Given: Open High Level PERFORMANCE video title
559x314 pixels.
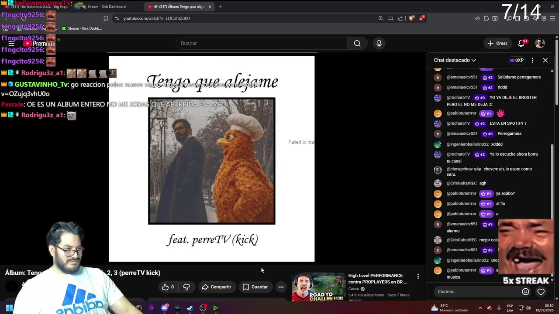Looking at the screenshot, I should click(377, 279).
